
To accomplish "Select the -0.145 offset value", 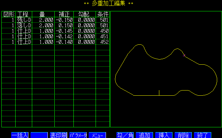I will click(64, 31).
